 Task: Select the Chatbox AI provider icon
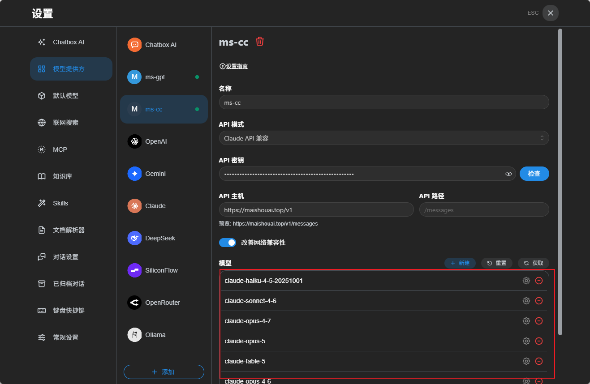pos(134,45)
